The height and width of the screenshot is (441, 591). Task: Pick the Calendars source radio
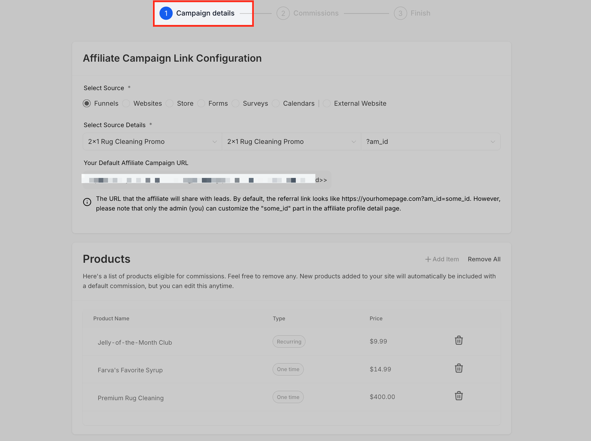pos(276,103)
